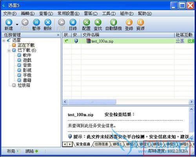
Task: Click the greyed-out 開始 start icon
Action: tap(25, 22)
